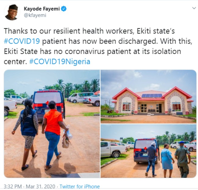The image size is (198, 190).
Task: Open the #COVID19 hashtag
Action: click(x=22, y=41)
